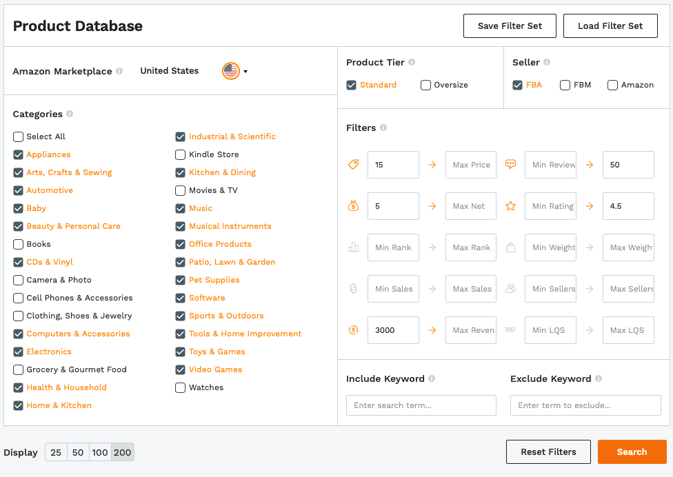Run the orange Search button
The width and height of the screenshot is (673, 477).
632,451
